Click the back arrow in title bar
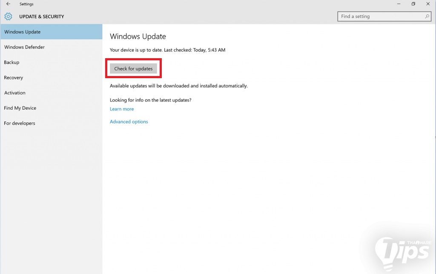436x274 pixels. coord(9,4)
